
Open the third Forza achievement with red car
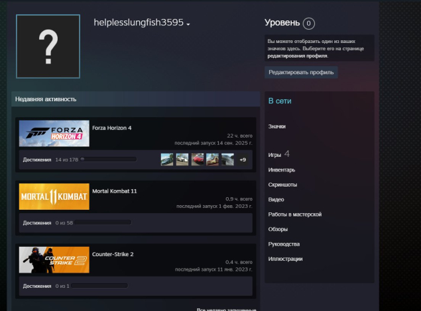[198, 159]
